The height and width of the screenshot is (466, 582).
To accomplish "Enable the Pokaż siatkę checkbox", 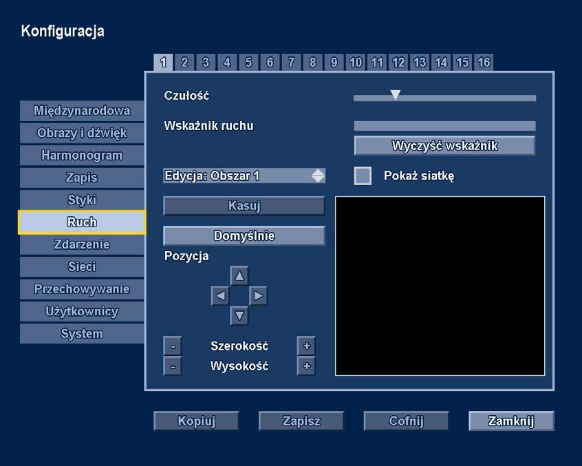I will [363, 176].
